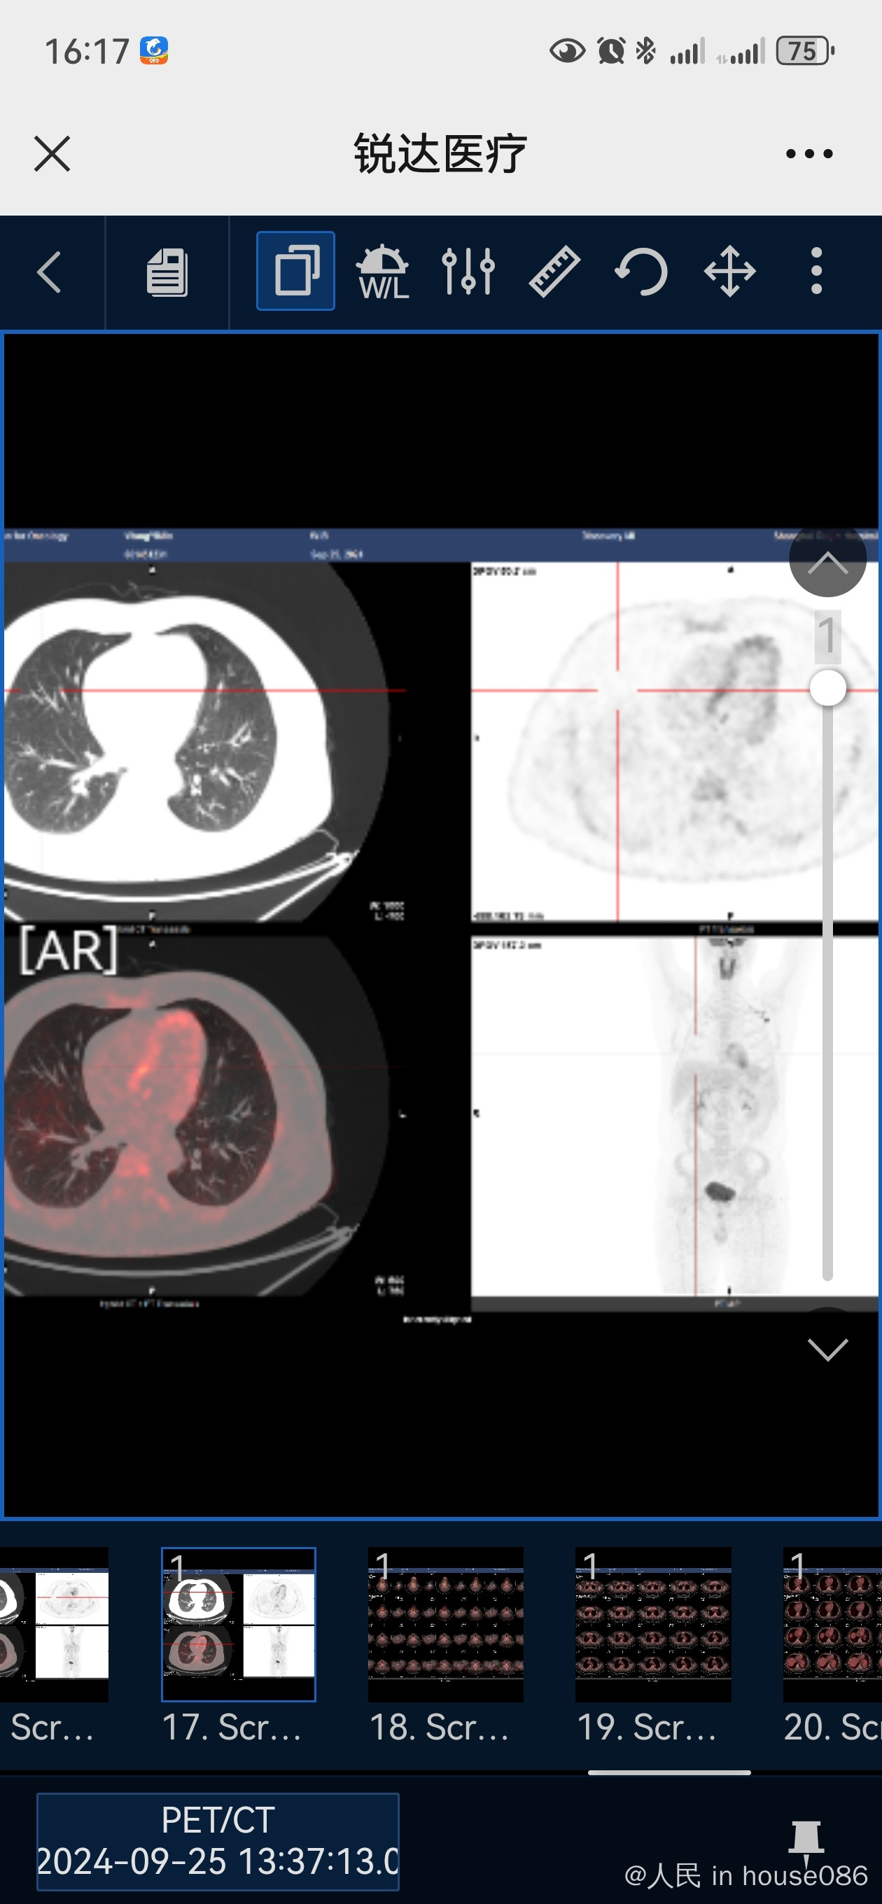Open the image adjustment sliders tool
Screen dimensions: 882x1904
pos(469,272)
